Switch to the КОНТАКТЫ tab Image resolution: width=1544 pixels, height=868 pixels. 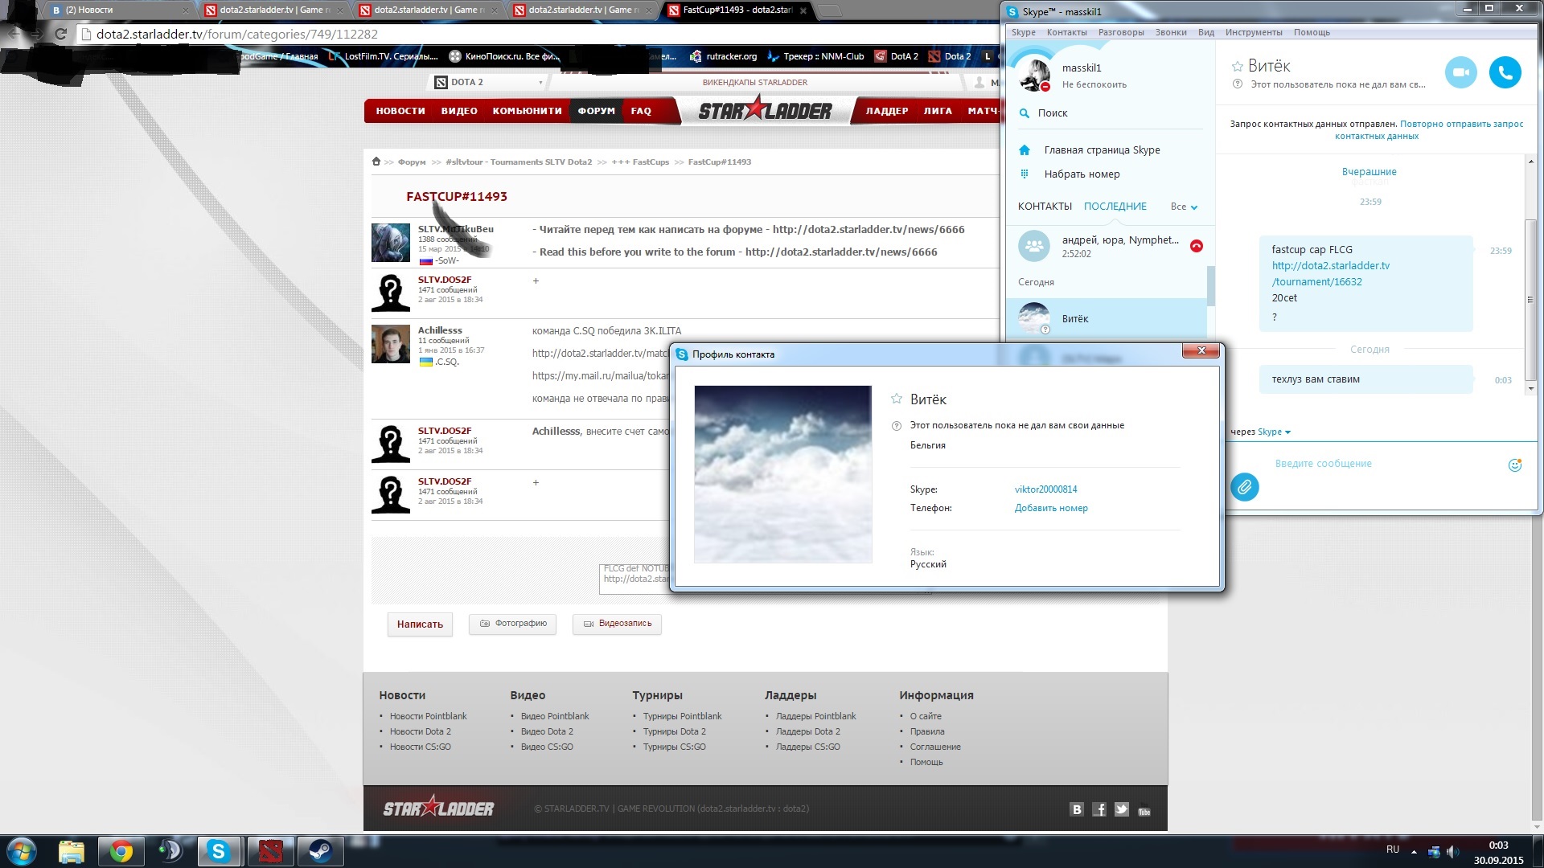1045,207
